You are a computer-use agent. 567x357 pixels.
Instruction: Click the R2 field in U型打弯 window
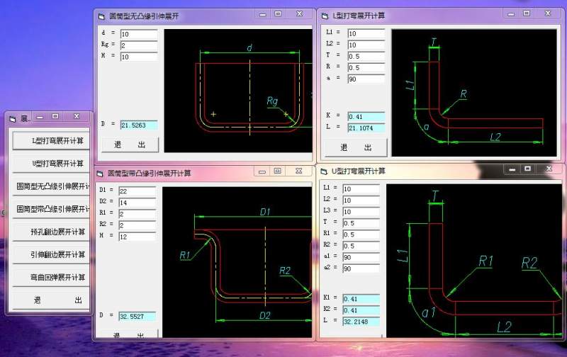point(361,246)
